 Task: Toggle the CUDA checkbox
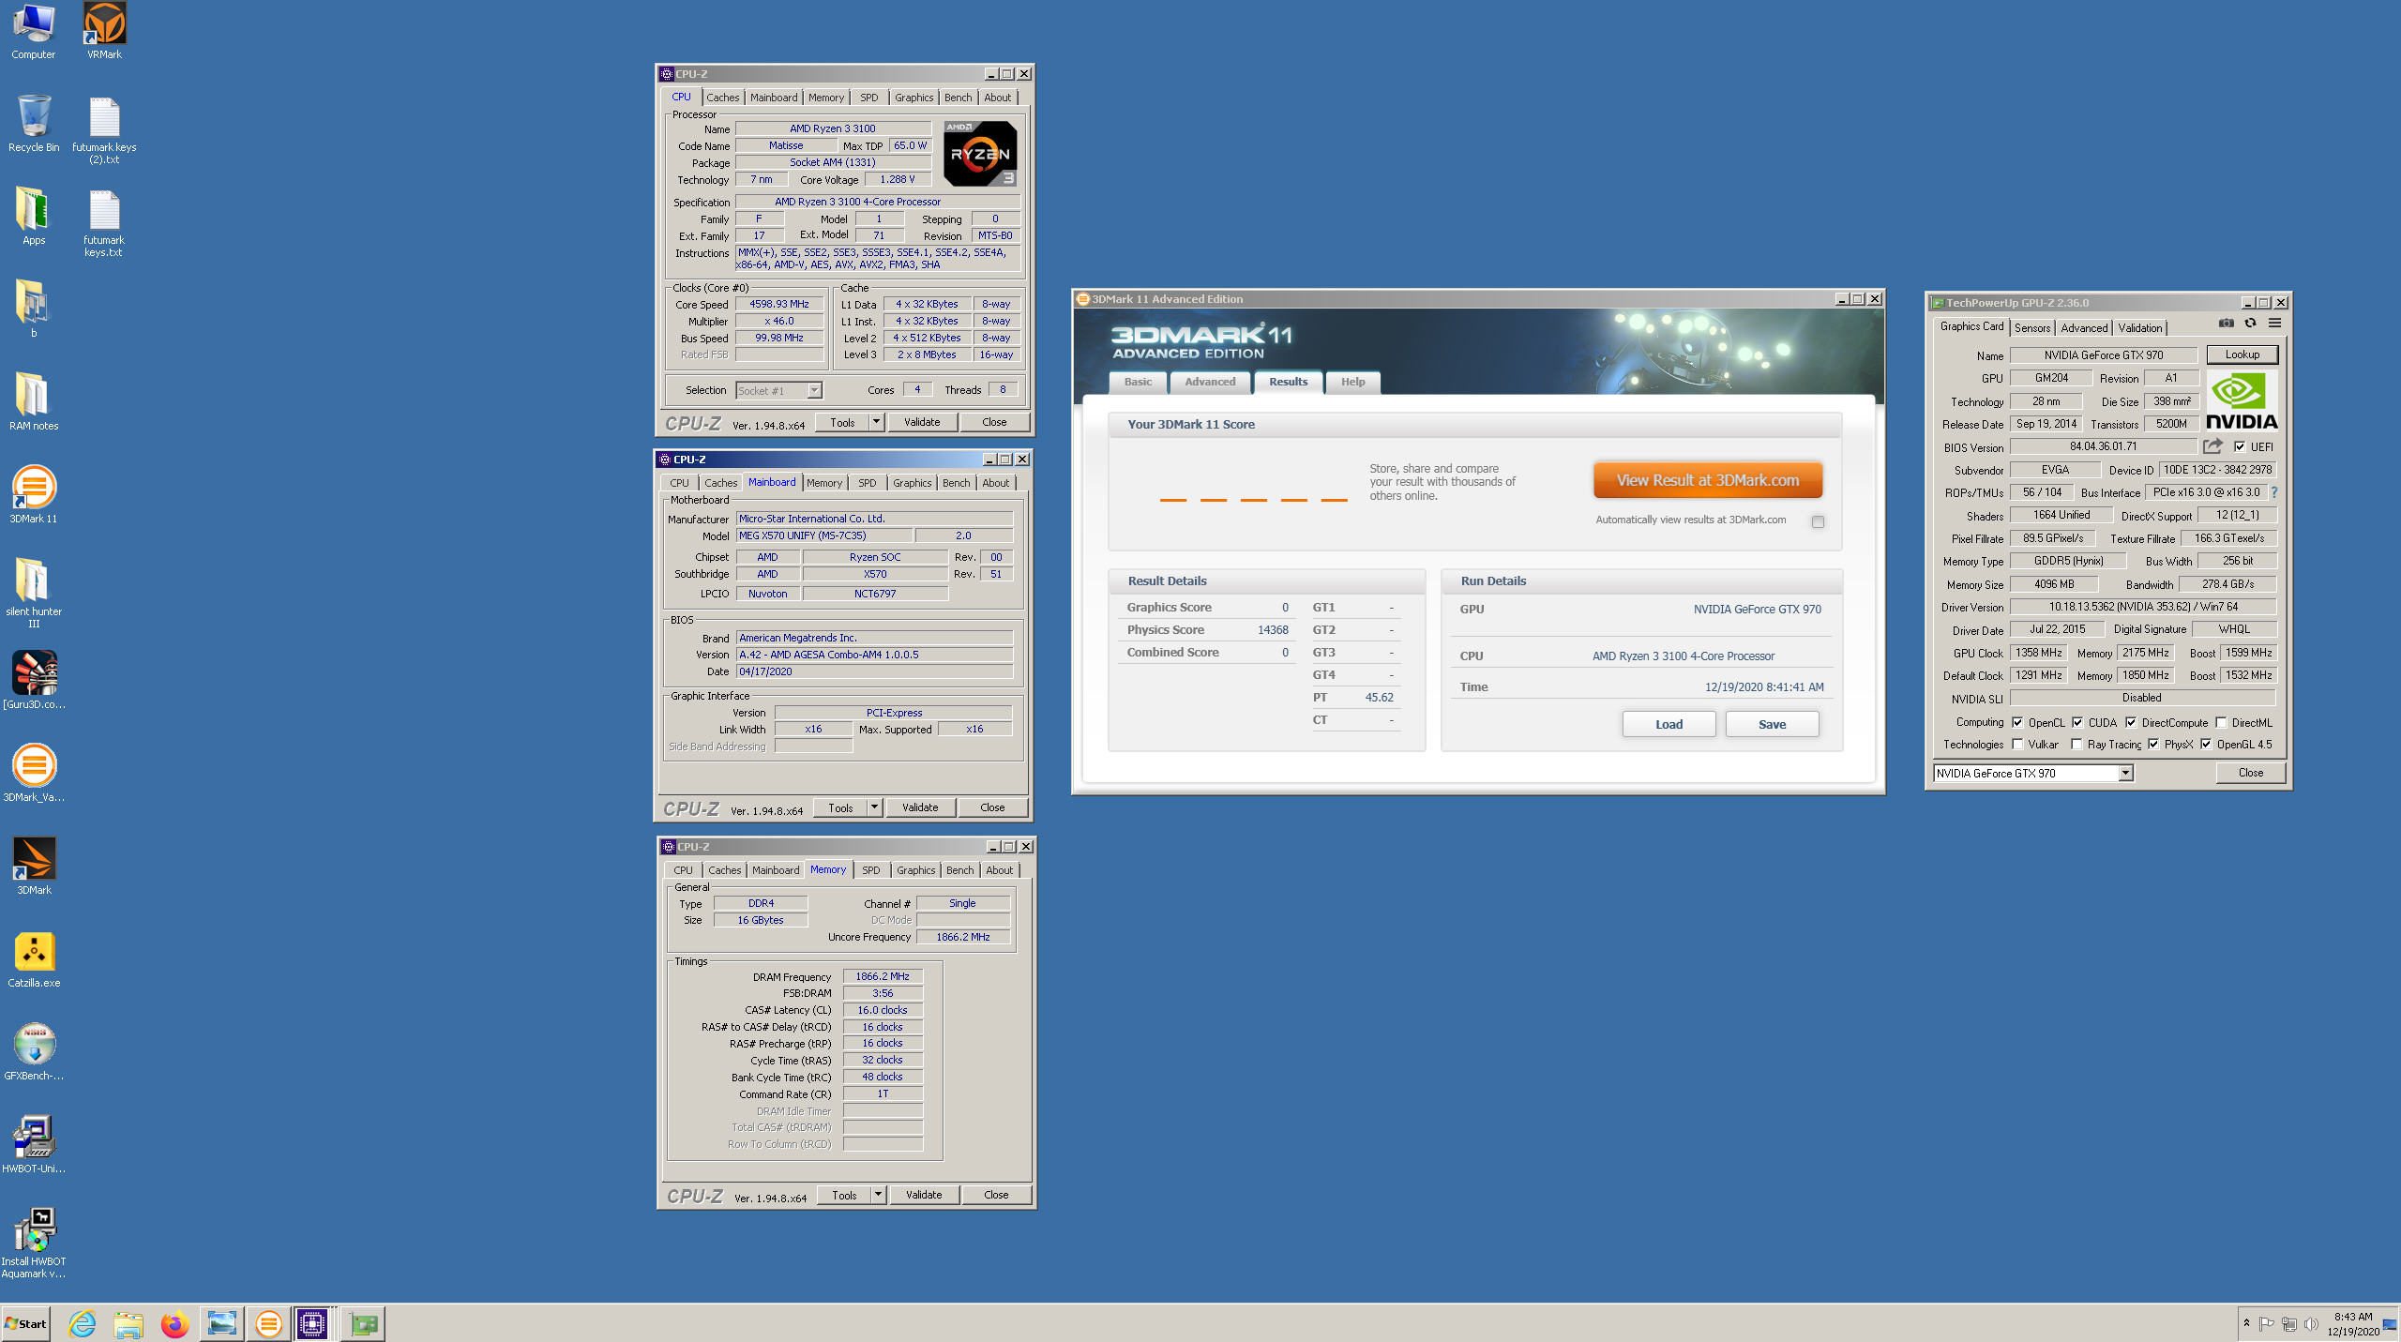point(2077,723)
